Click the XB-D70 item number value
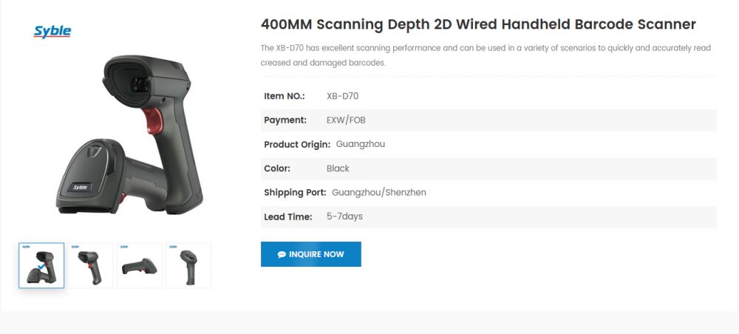Viewport: 739px width, 334px height. pyautogui.click(x=342, y=96)
